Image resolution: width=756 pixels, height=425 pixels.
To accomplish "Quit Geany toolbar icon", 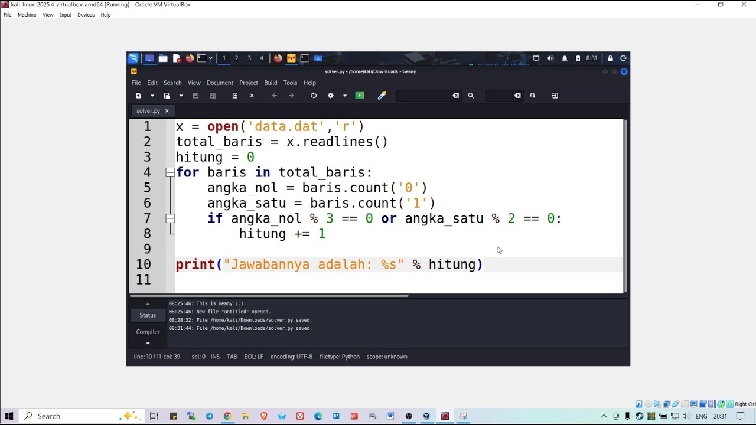I will click(555, 96).
